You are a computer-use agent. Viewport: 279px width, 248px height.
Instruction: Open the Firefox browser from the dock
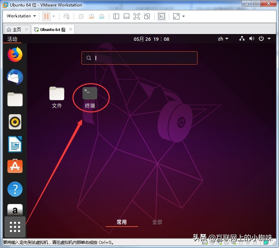click(x=15, y=54)
